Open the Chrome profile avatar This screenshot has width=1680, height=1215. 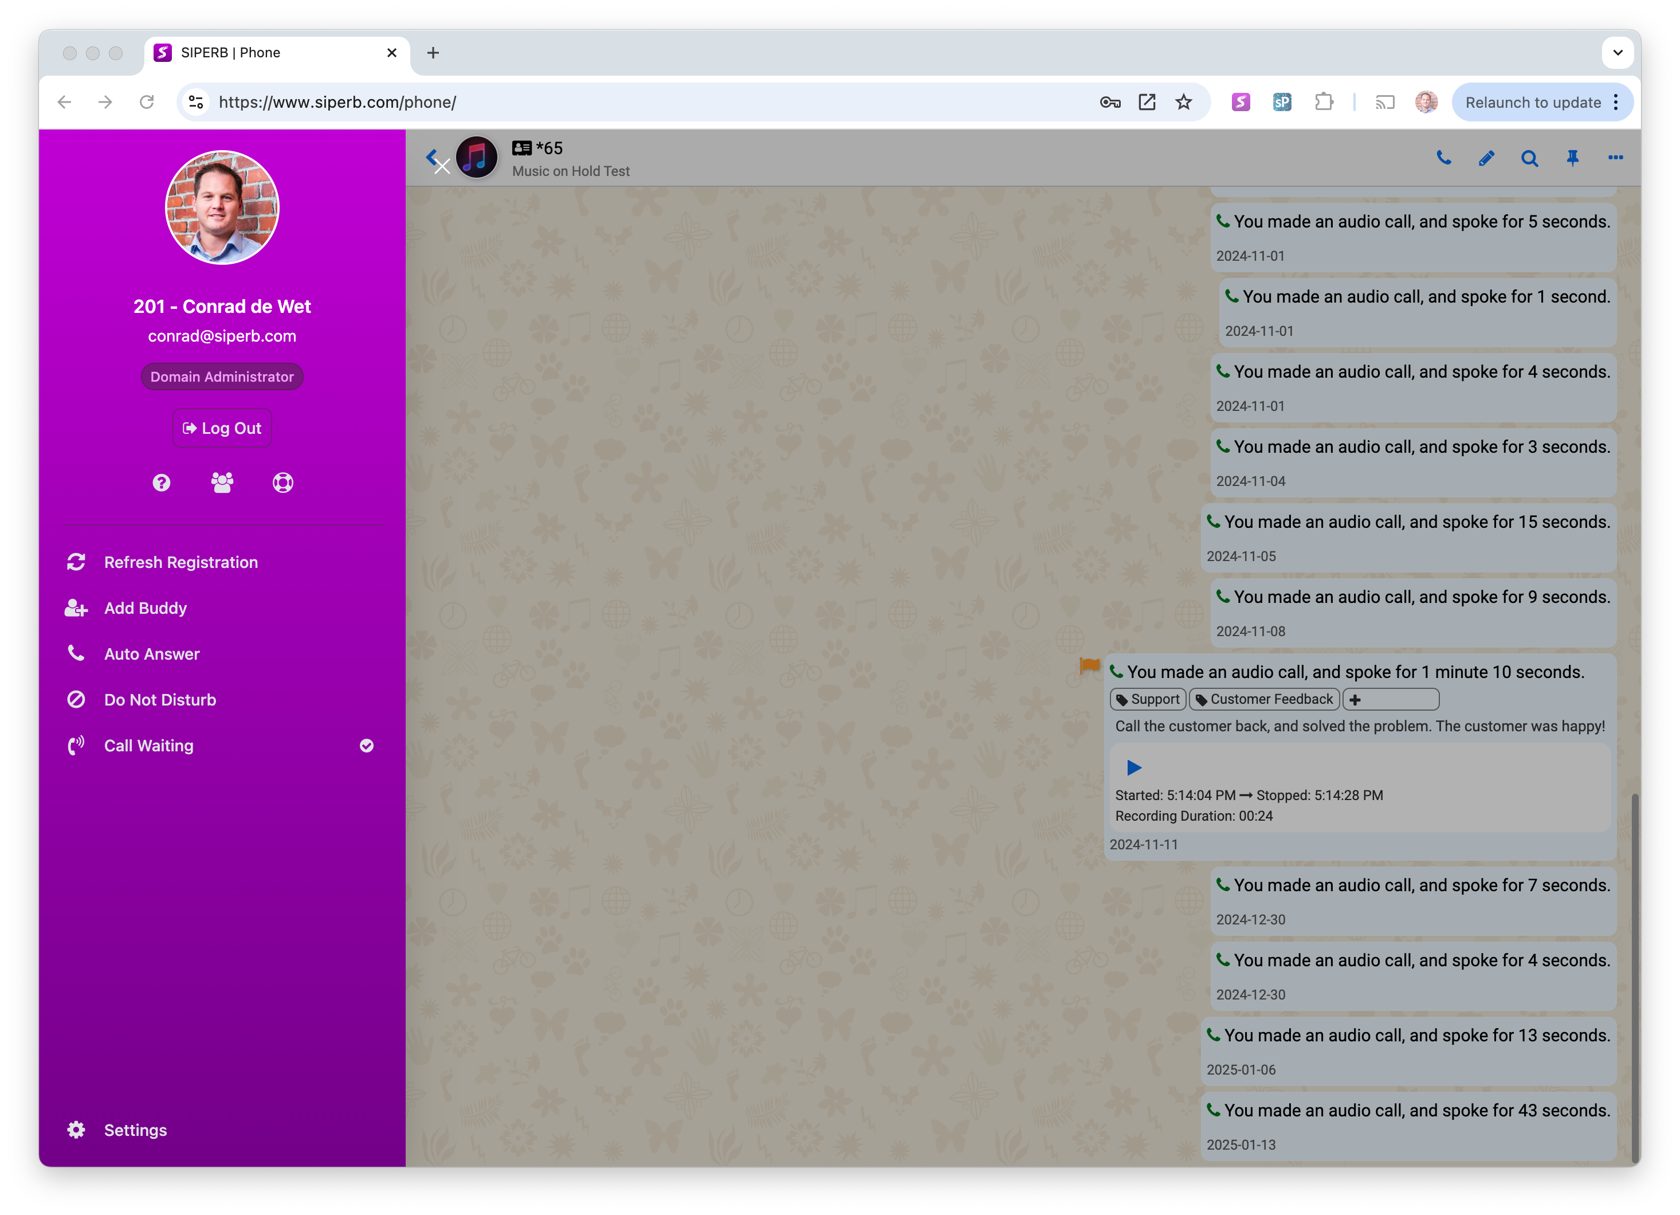point(1426,102)
